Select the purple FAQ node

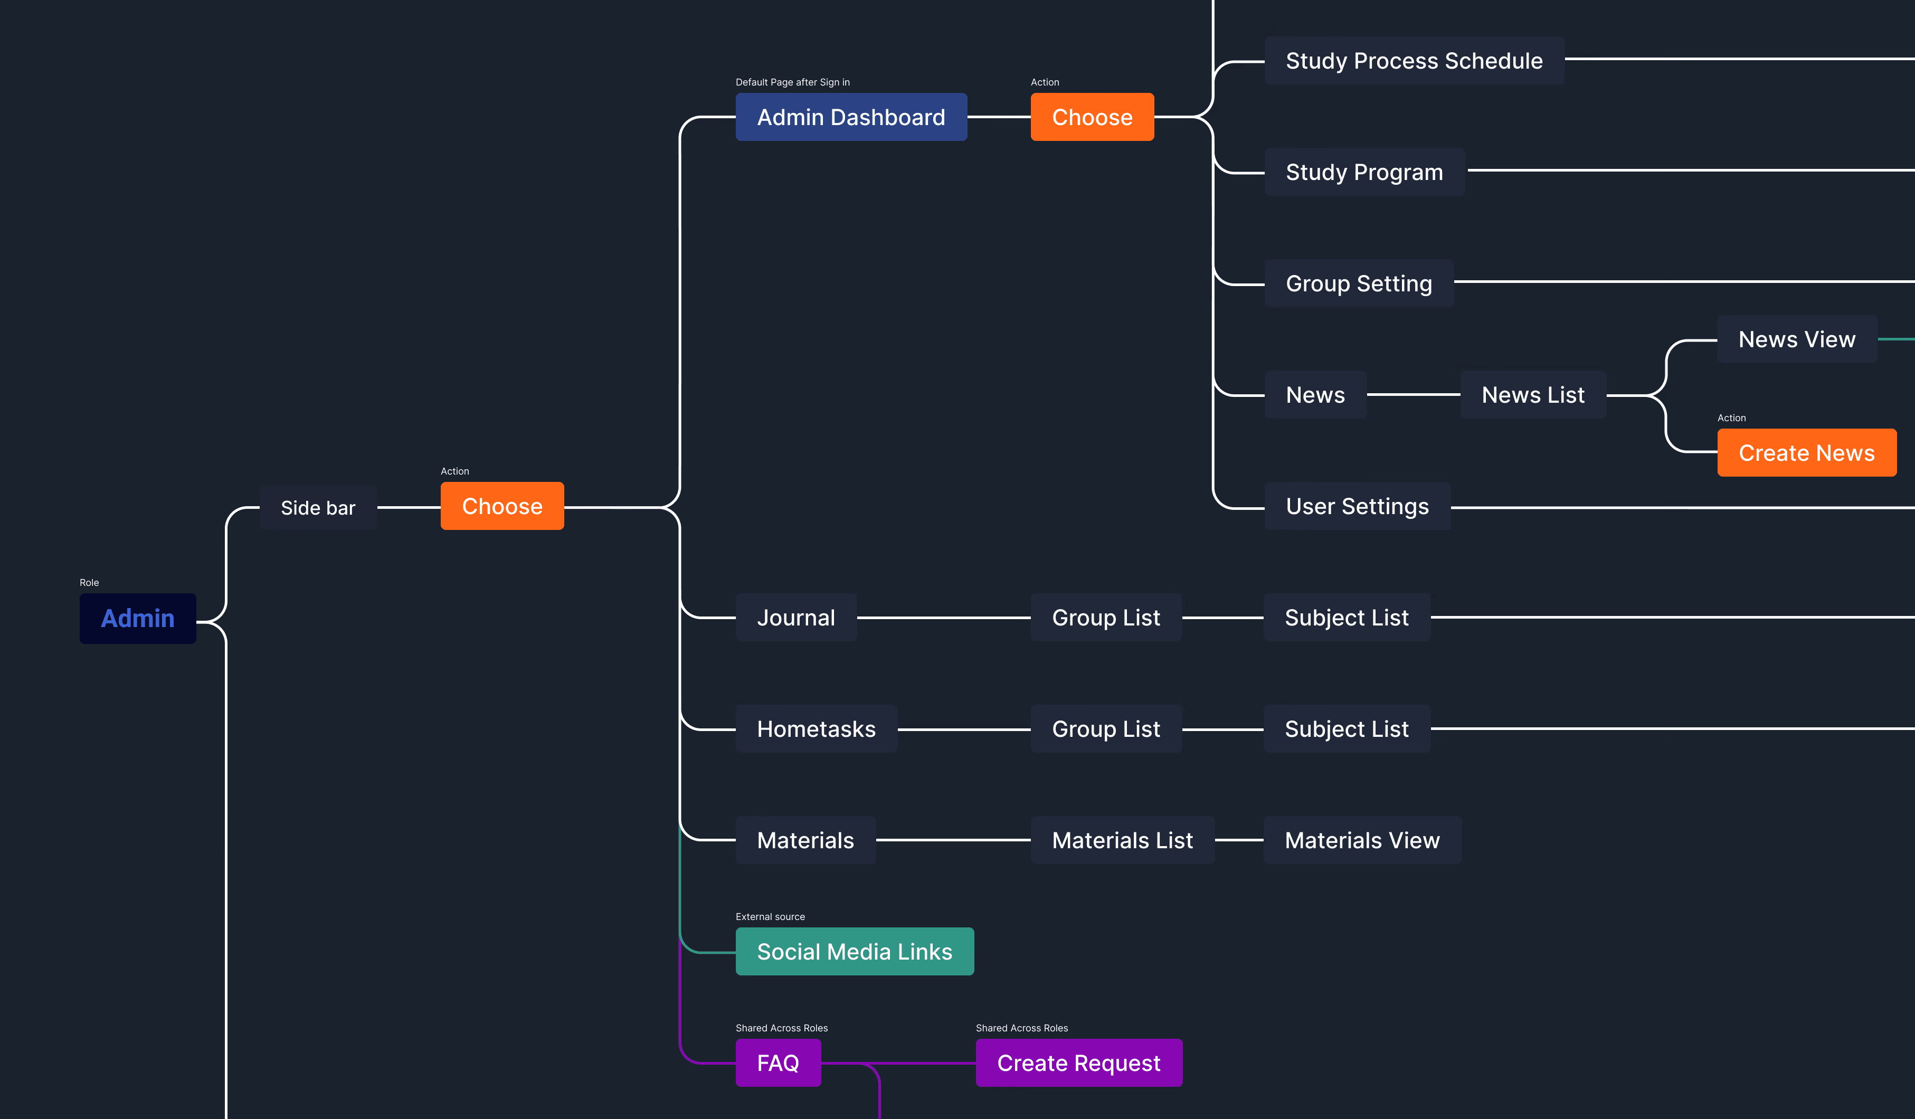pyautogui.click(x=778, y=1063)
